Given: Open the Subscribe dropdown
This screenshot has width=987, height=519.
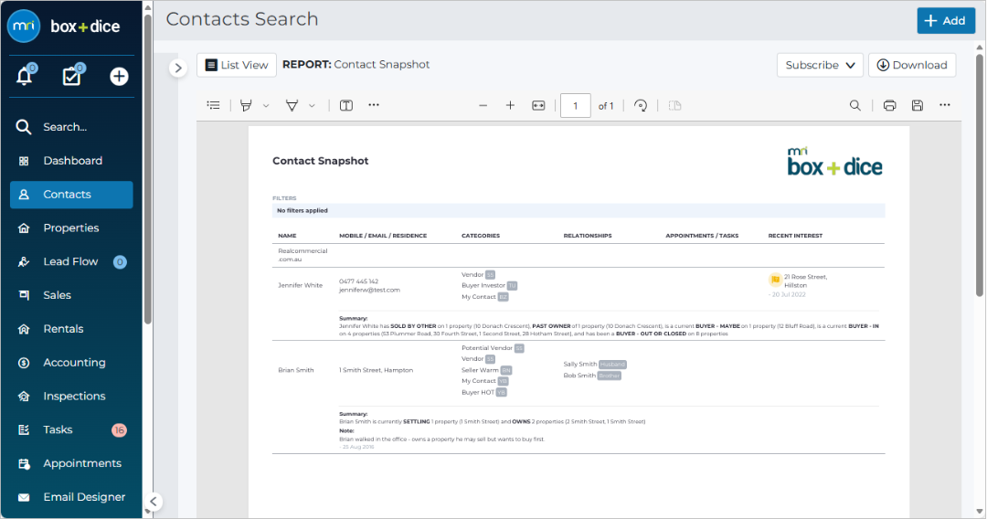Looking at the screenshot, I should (820, 65).
